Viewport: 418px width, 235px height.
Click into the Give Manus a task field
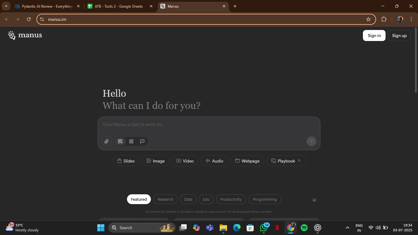coord(209,125)
